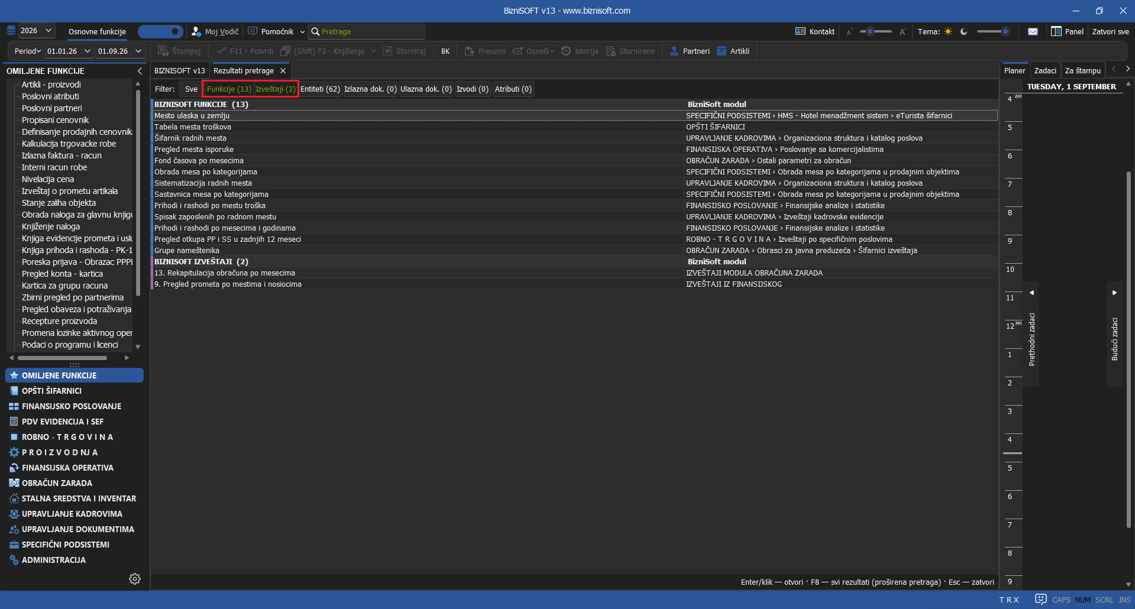Open the Period selector dropdown
1135x609 pixels.
(x=28, y=51)
